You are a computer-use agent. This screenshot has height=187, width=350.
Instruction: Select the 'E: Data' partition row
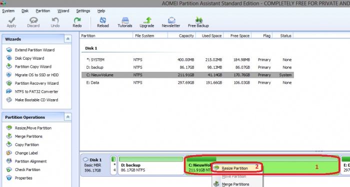187,83
